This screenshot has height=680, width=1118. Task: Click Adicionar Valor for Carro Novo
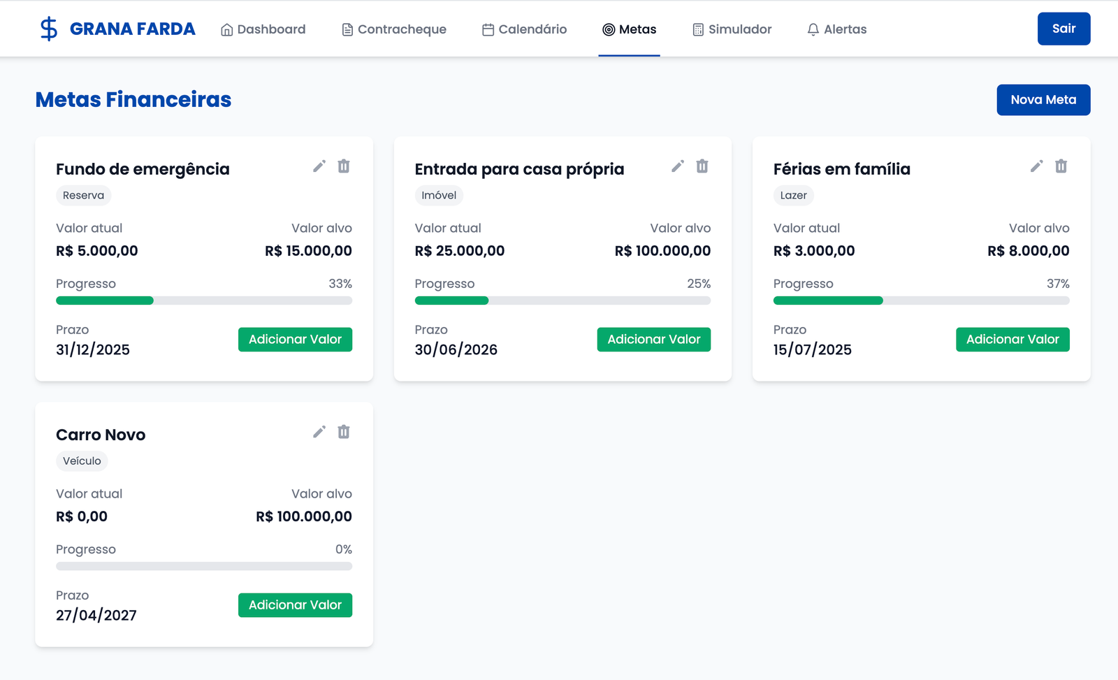295,605
